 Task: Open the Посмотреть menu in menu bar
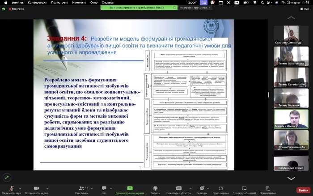tap(59, 2)
